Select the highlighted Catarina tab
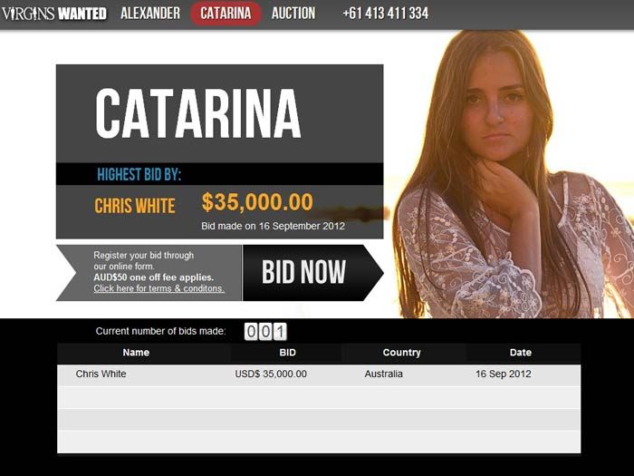This screenshot has width=634, height=476. click(x=226, y=14)
